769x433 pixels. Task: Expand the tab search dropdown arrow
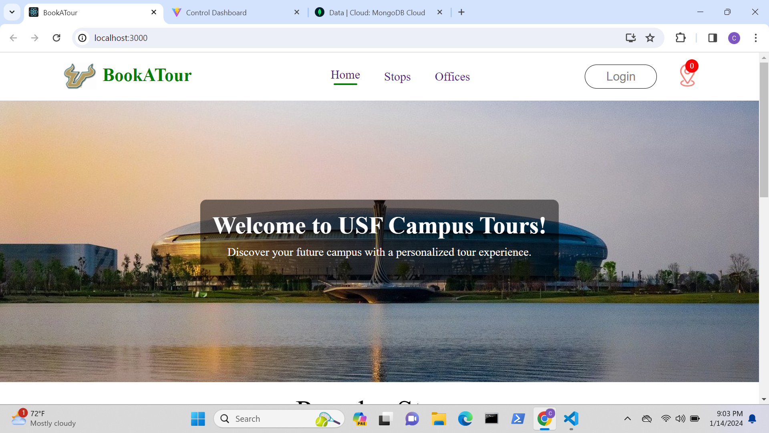point(12,12)
